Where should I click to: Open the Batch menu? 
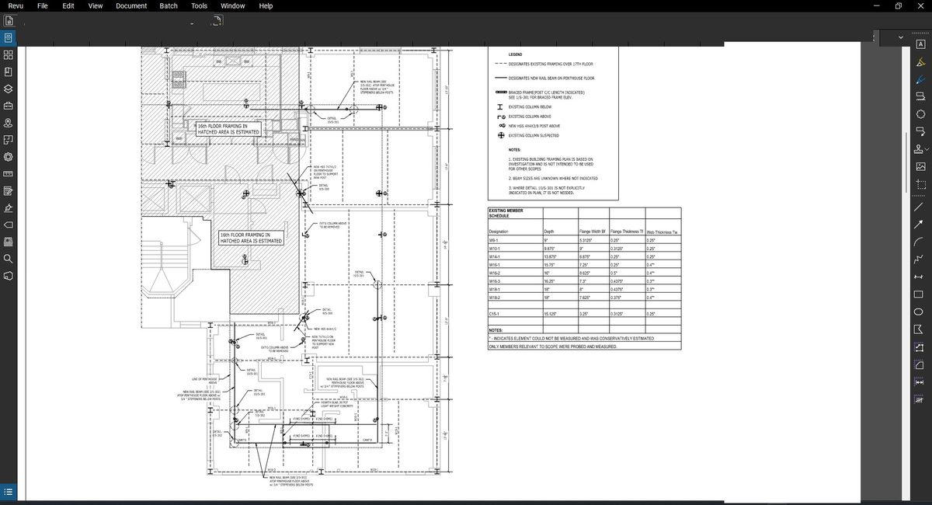point(168,5)
